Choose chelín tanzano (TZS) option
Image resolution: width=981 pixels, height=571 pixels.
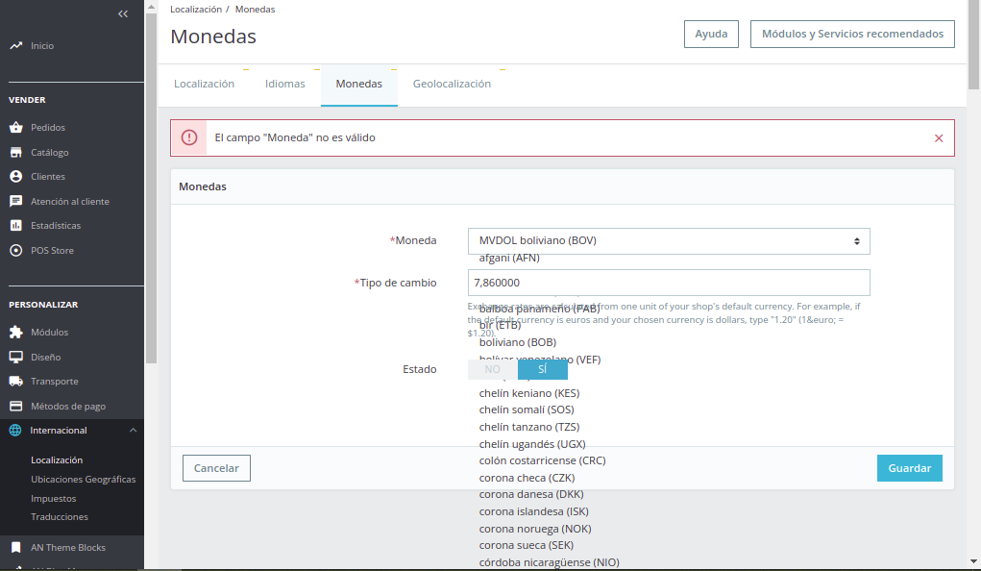(529, 427)
